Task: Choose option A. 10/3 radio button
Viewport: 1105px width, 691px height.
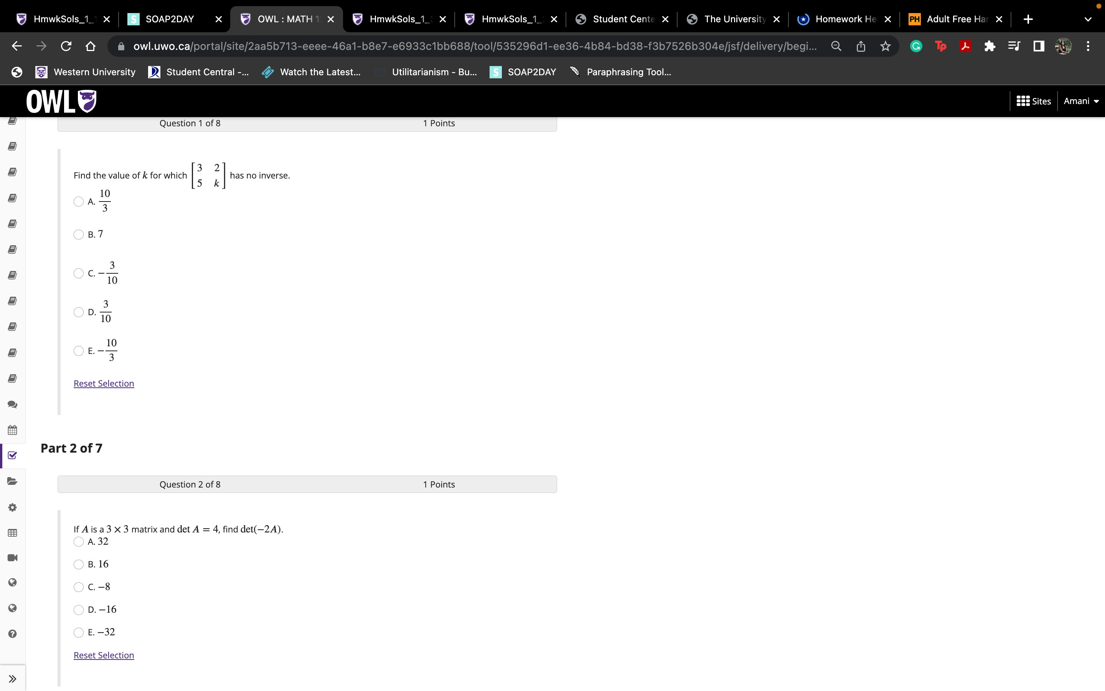Action: click(x=79, y=202)
